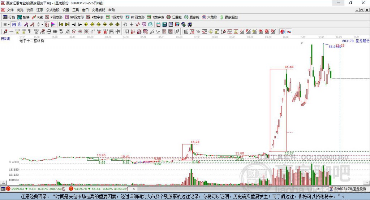Select the red pencil drawing tool
The height and width of the screenshot is (200, 370).
pos(5,32)
